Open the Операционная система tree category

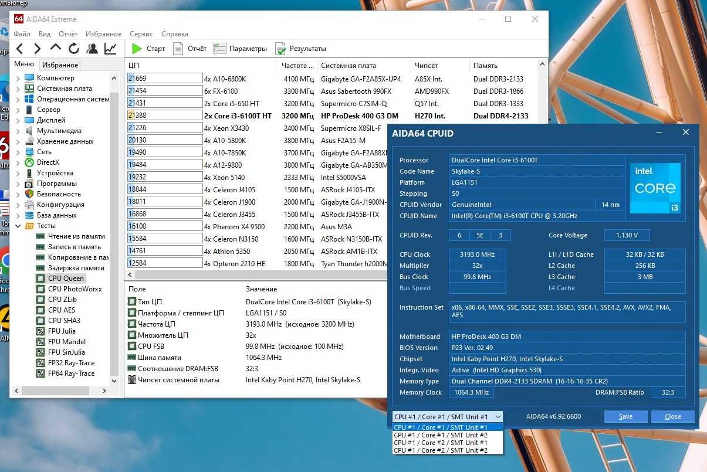(67, 99)
